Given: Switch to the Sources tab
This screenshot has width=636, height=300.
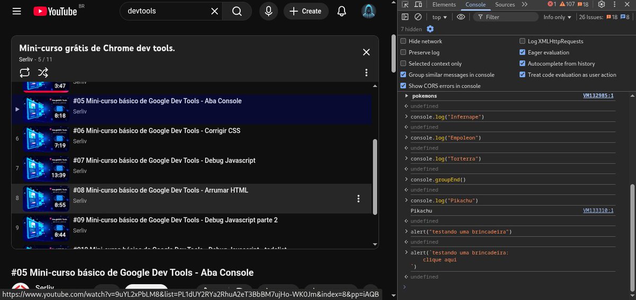Looking at the screenshot, I should pyautogui.click(x=505, y=4).
